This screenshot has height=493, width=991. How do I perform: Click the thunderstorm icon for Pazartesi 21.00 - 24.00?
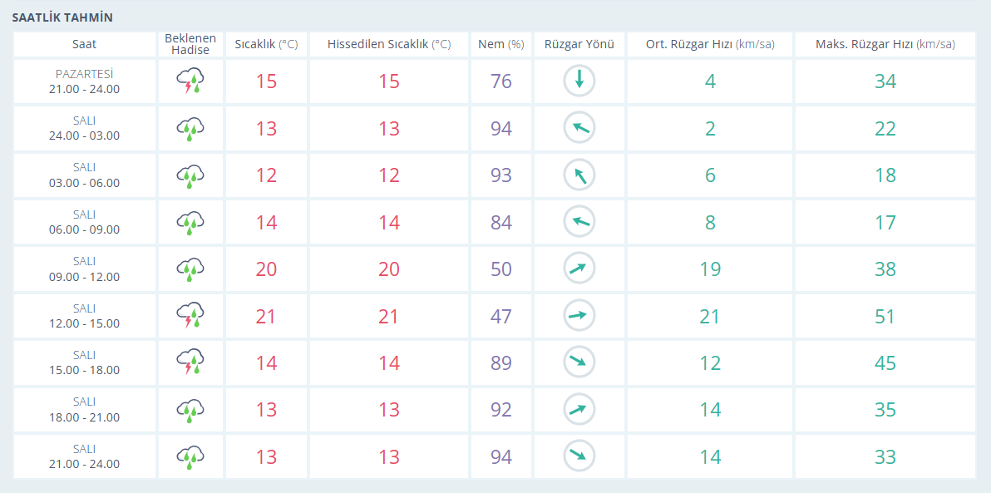[x=190, y=81]
